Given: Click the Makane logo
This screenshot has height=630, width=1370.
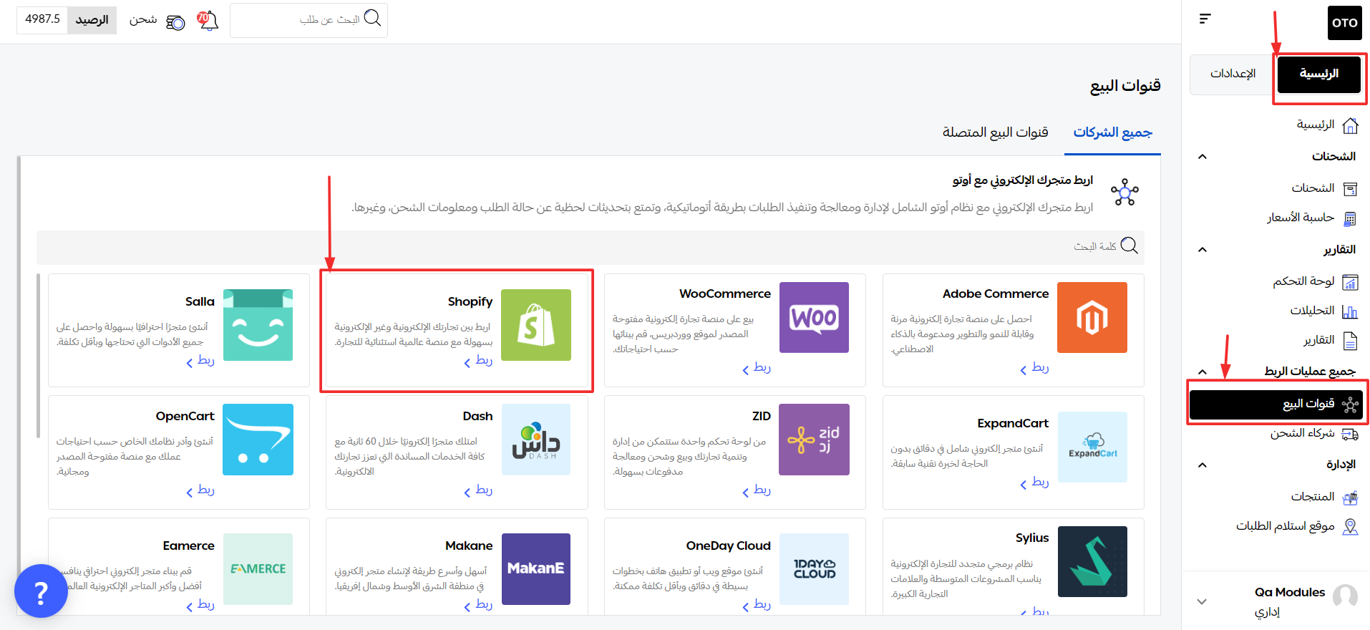Looking at the screenshot, I should click(536, 569).
